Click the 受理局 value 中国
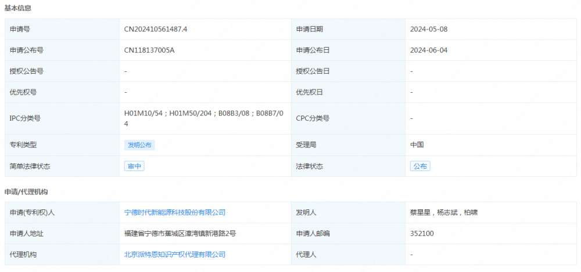 (x=417, y=146)
